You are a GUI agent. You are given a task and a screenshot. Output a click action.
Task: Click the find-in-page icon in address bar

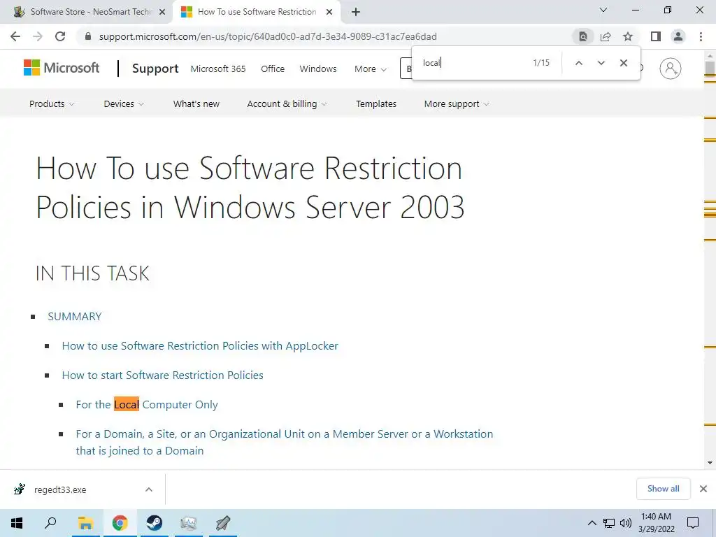click(582, 36)
